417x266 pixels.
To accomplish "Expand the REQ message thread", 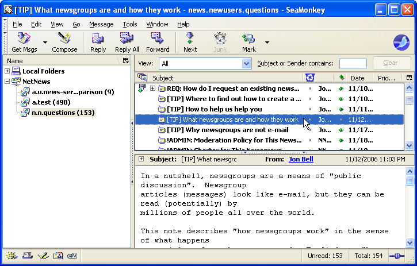I will point(152,88).
